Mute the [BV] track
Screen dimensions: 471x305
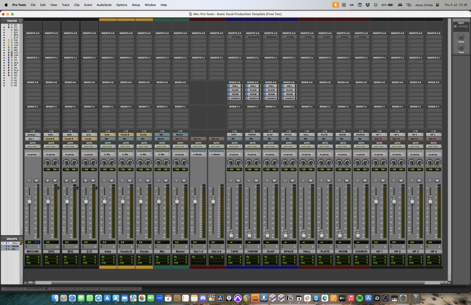(x=74, y=181)
